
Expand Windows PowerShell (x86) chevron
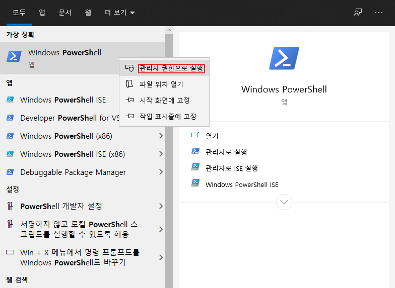(161, 136)
